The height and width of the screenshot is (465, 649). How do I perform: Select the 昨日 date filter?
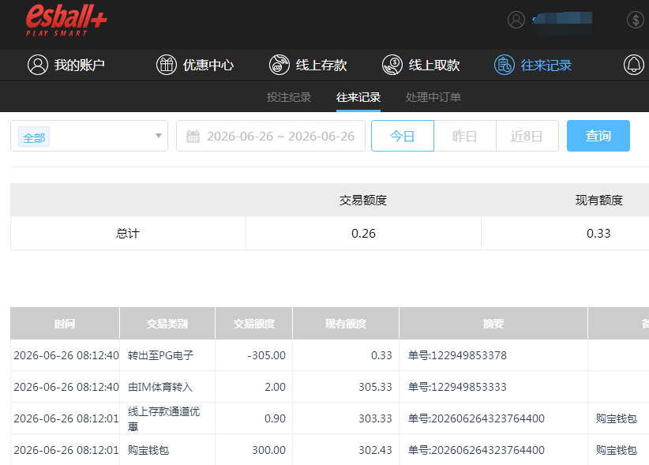(465, 136)
